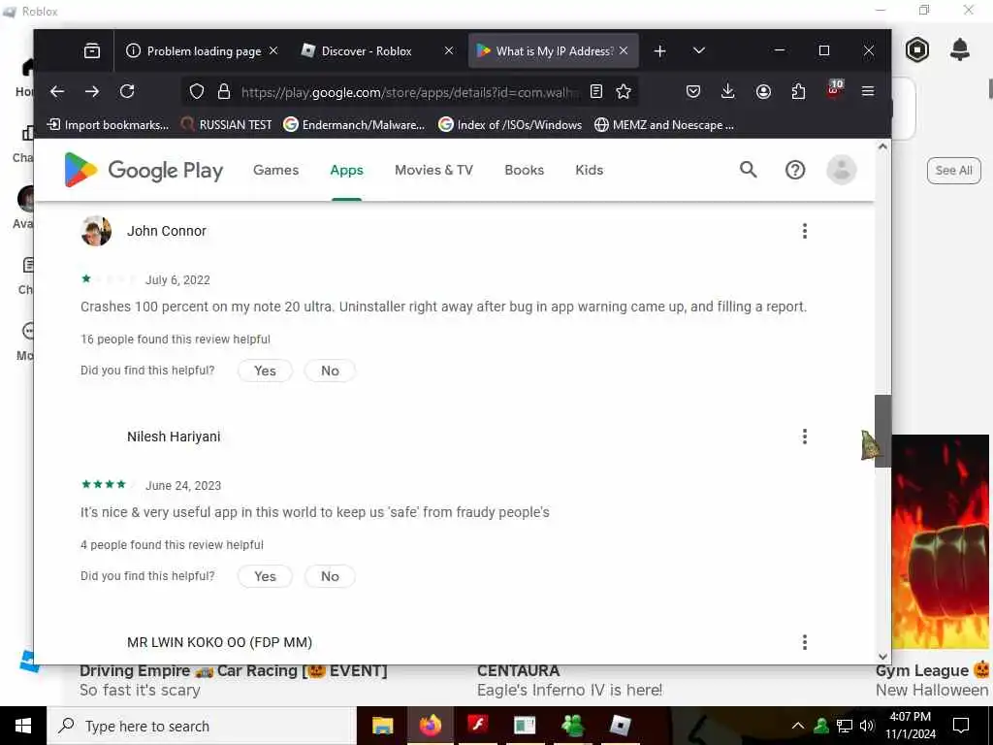
Task: Open a new tab with plus button
Action: click(659, 50)
